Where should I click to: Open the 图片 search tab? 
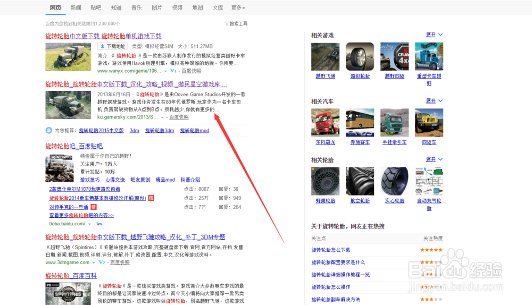tap(157, 7)
